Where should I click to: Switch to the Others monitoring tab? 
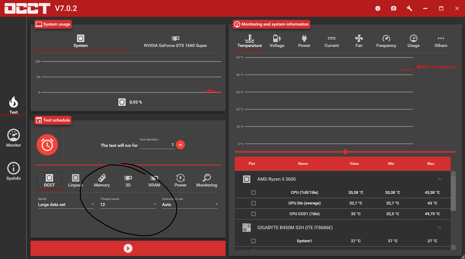click(x=441, y=41)
